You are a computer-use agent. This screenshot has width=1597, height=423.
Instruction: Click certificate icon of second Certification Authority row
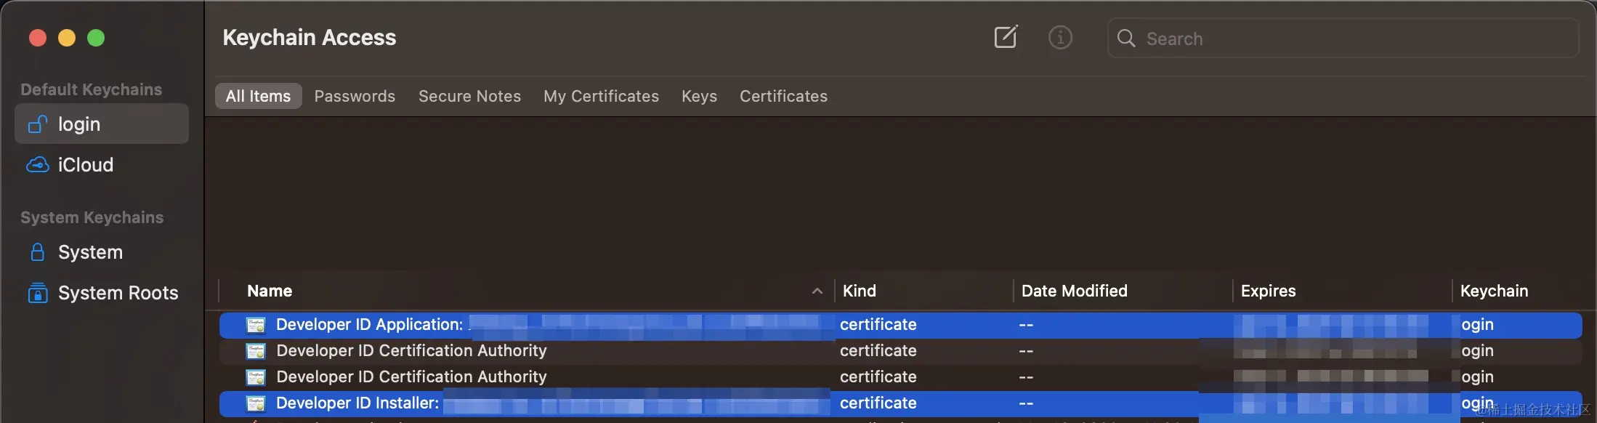click(x=256, y=377)
